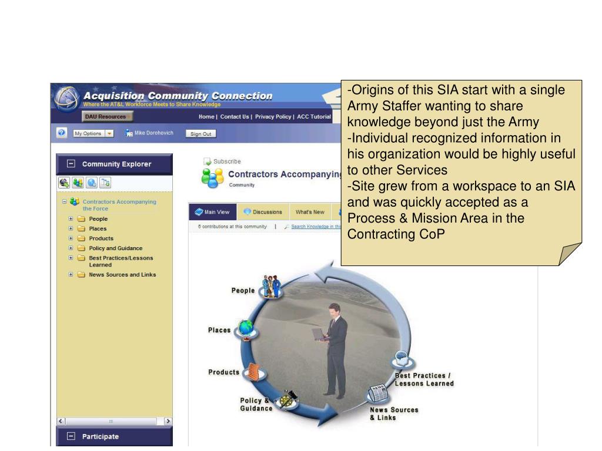This screenshot has height=451, width=602.
Task: Open the Search Knowledge link
Action: point(315,227)
